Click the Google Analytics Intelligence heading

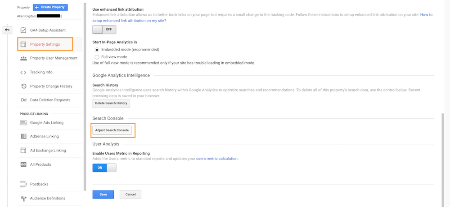[x=121, y=75]
